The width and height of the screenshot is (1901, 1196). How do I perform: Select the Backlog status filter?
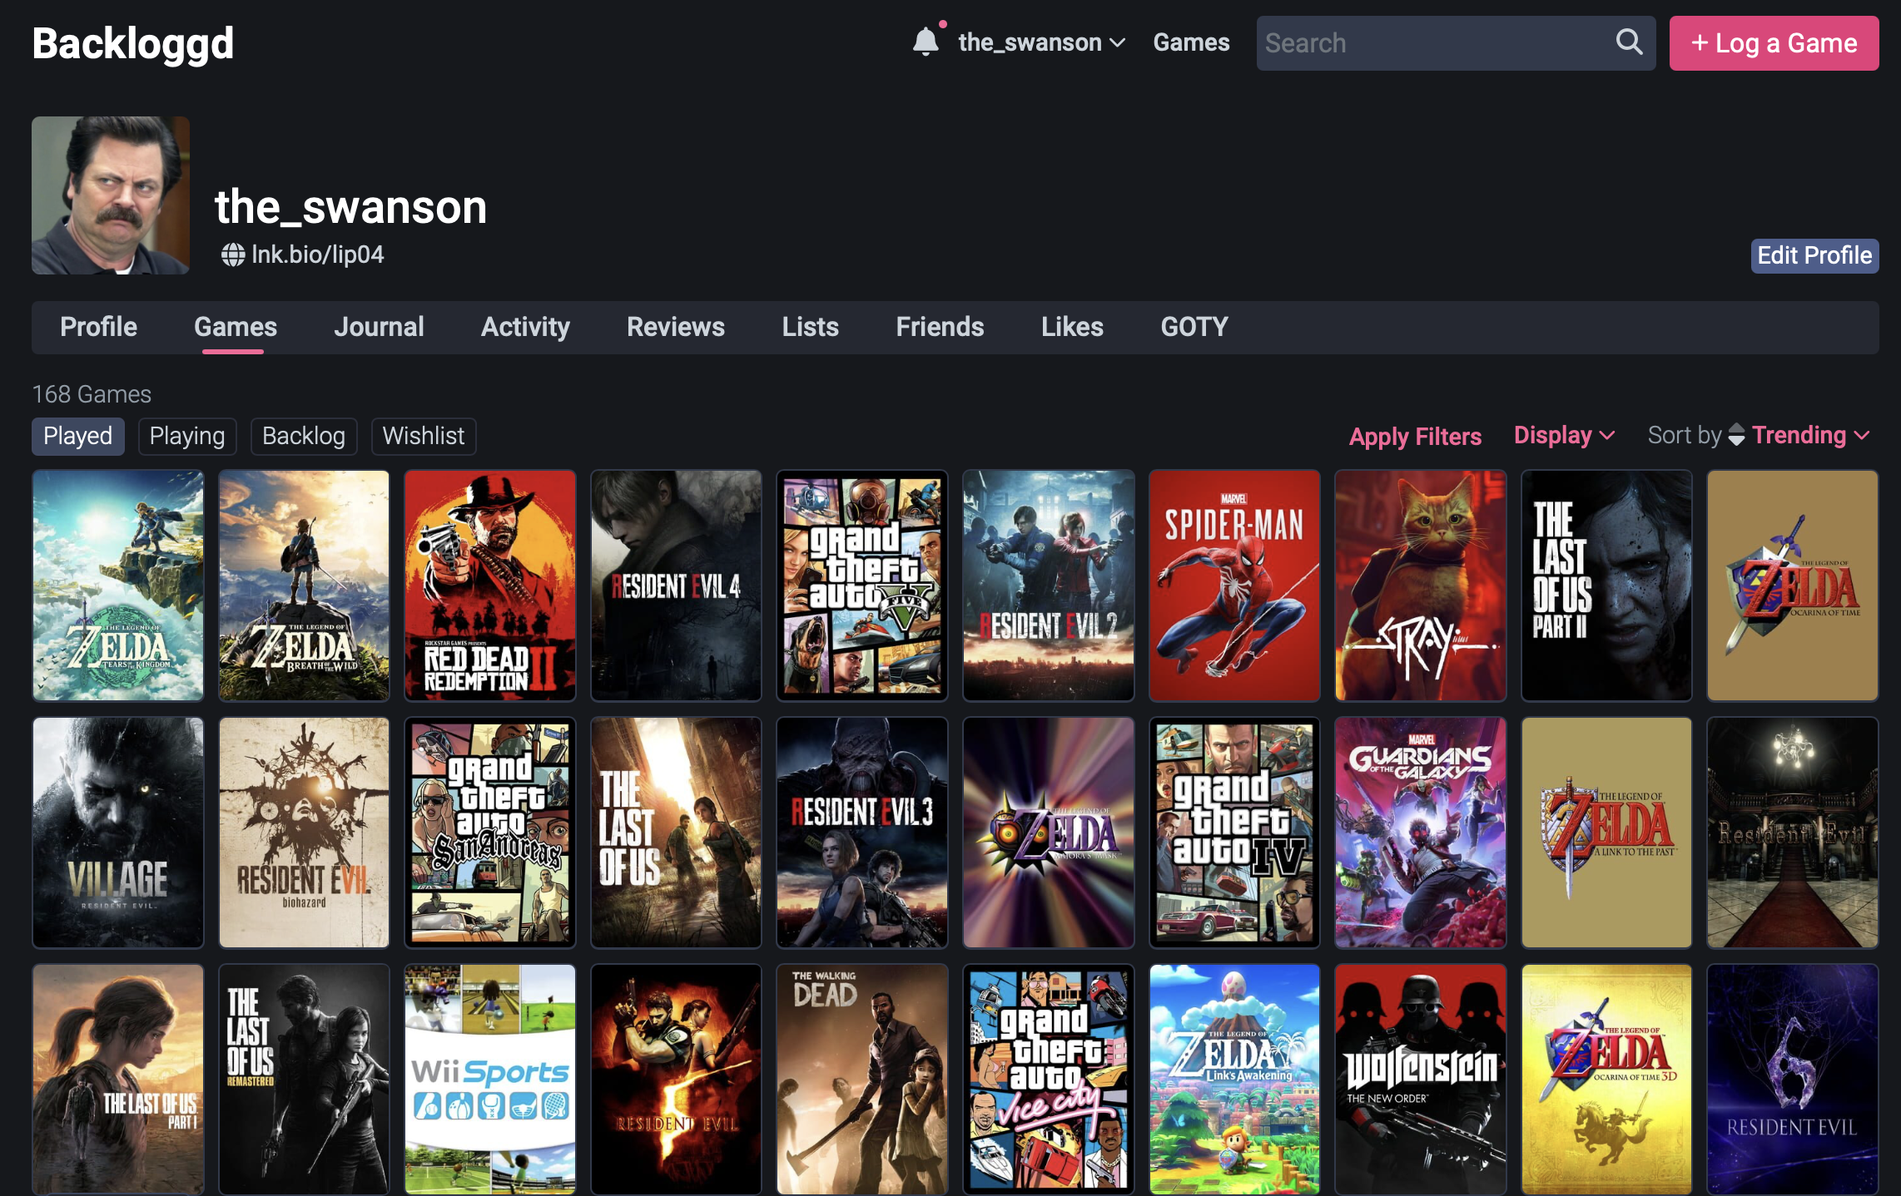tap(303, 436)
